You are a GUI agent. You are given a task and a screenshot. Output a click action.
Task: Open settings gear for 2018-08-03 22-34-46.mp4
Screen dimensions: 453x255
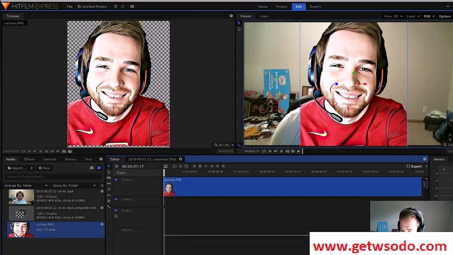click(102, 191)
